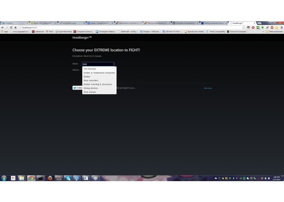Switch to the Places API YellowAPI tab
The width and height of the screenshot is (284, 202).
tap(43, 23)
